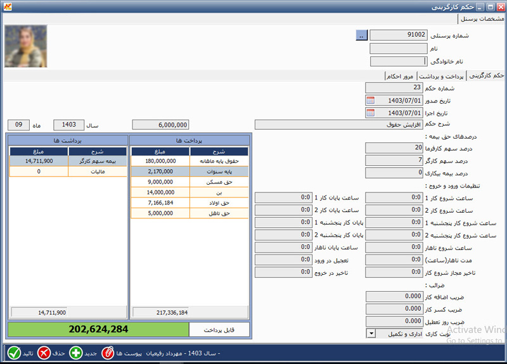This screenshot has width=507, height=364.
Task: Open the مشخصات پرسنل tab
Action: [x=482, y=19]
